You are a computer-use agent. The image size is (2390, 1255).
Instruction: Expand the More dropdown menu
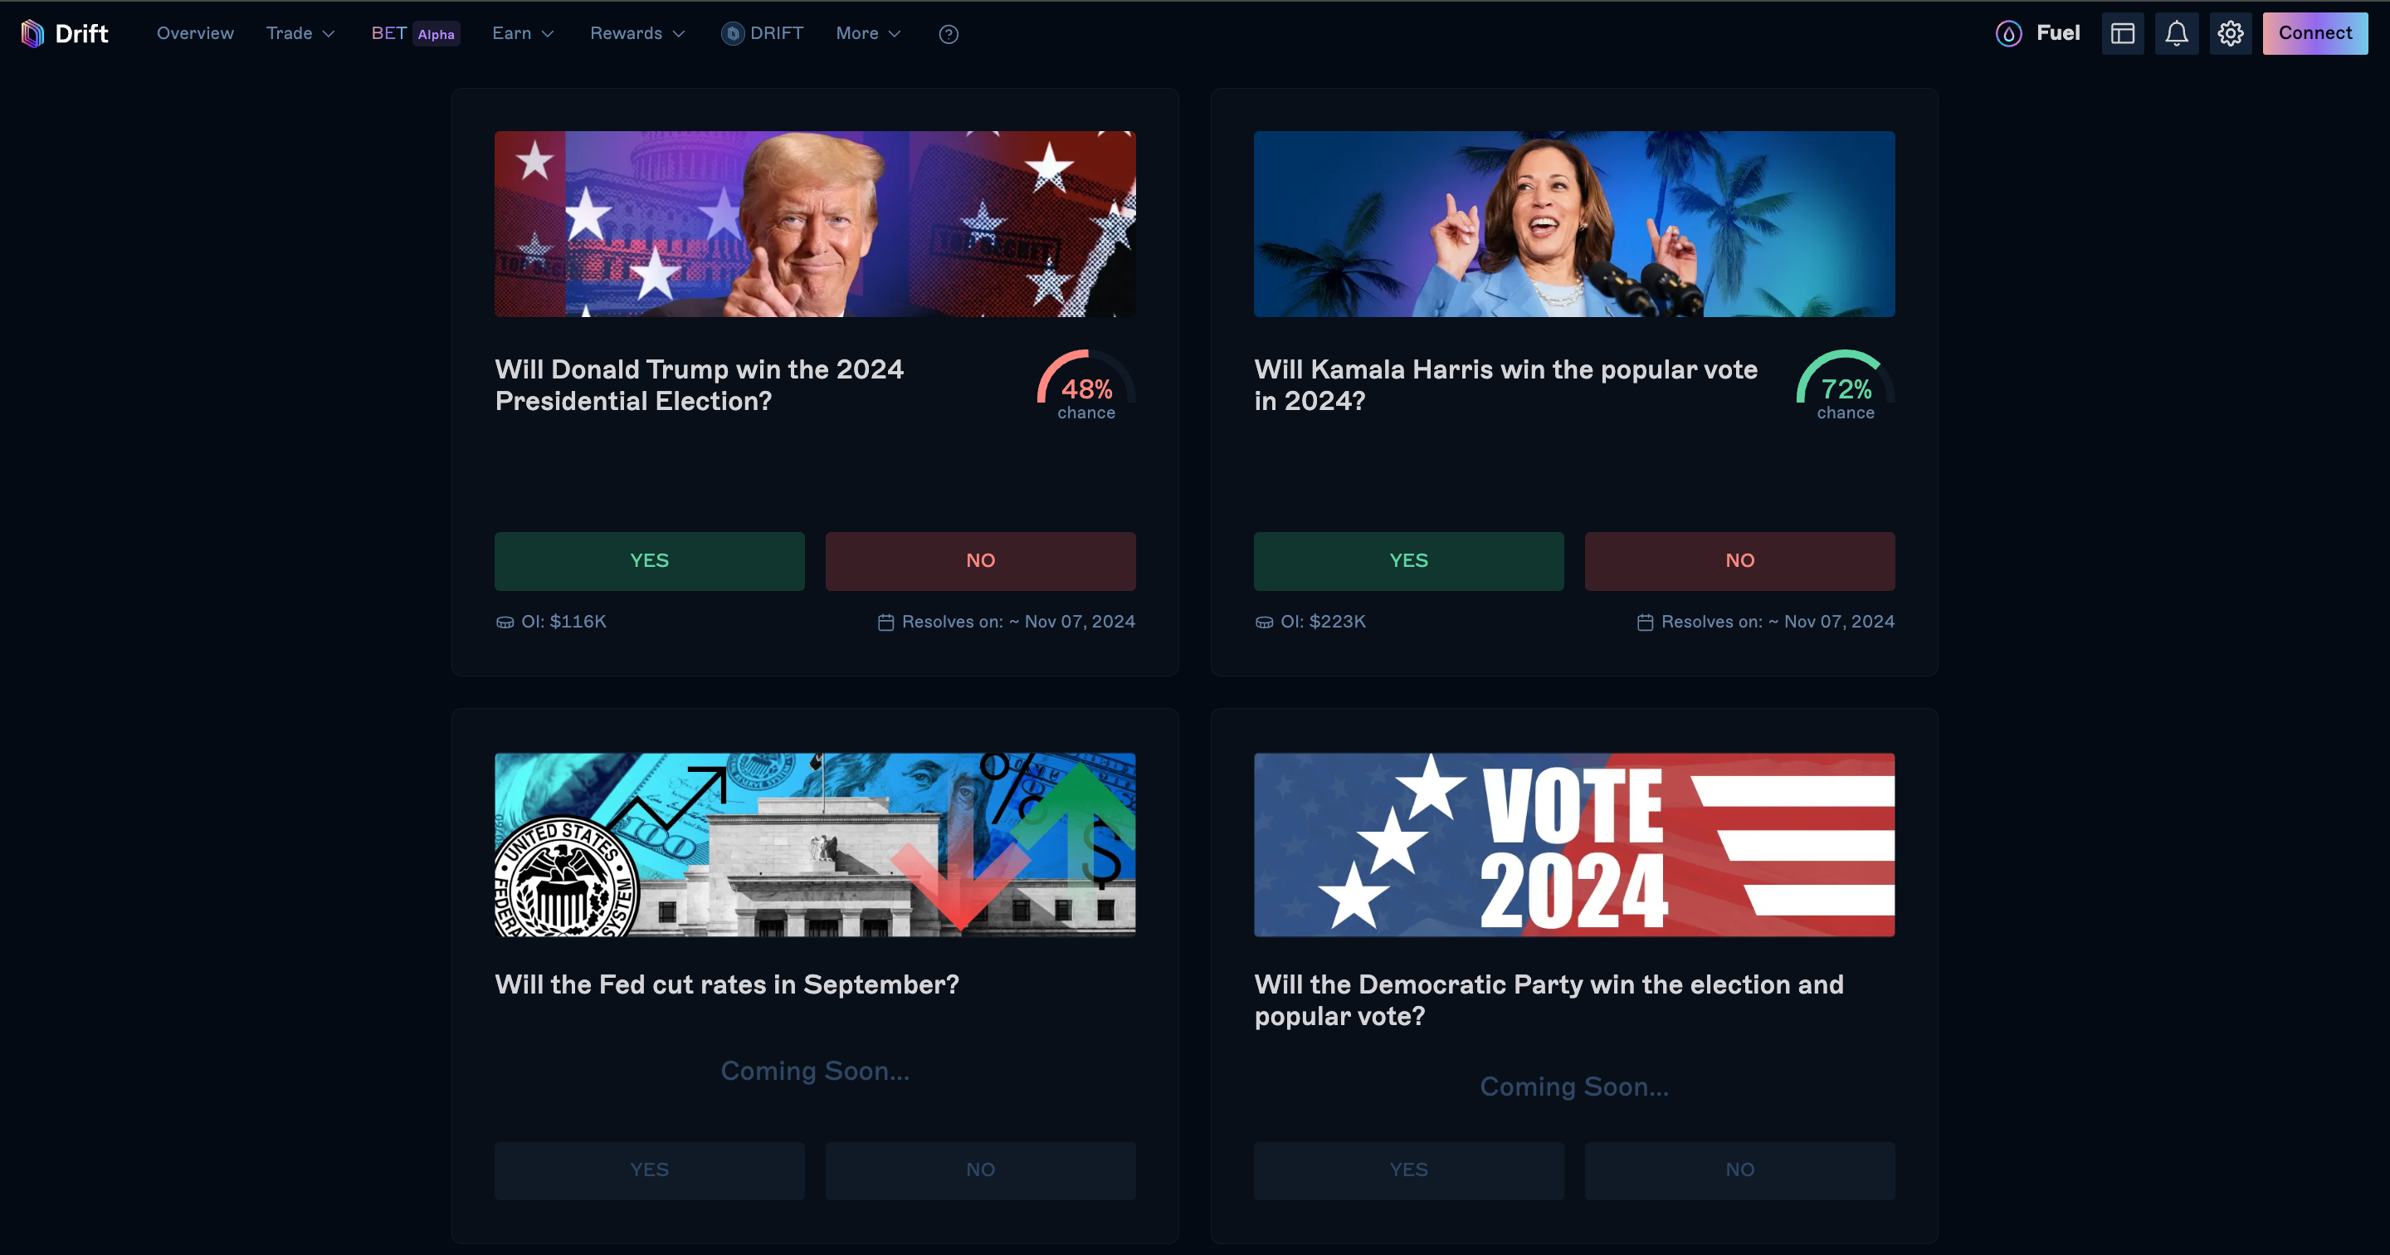(868, 33)
